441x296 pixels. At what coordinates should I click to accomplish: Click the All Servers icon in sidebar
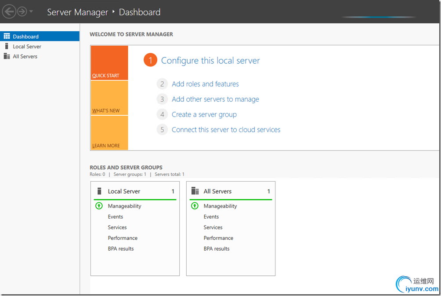(7, 56)
